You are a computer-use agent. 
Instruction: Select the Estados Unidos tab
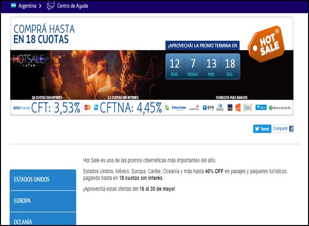(x=43, y=179)
